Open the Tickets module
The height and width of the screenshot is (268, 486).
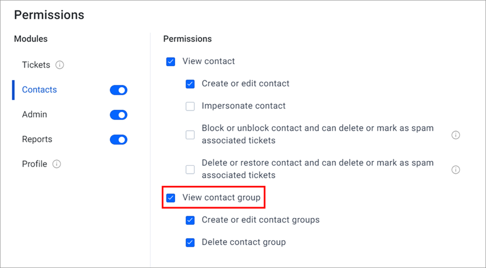(36, 65)
